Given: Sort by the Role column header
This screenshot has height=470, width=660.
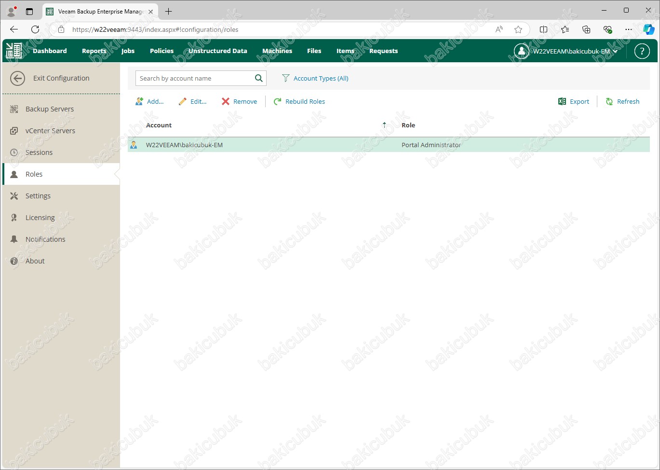Looking at the screenshot, I should click(408, 125).
